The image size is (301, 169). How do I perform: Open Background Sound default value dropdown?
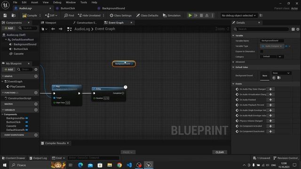tap(281, 73)
